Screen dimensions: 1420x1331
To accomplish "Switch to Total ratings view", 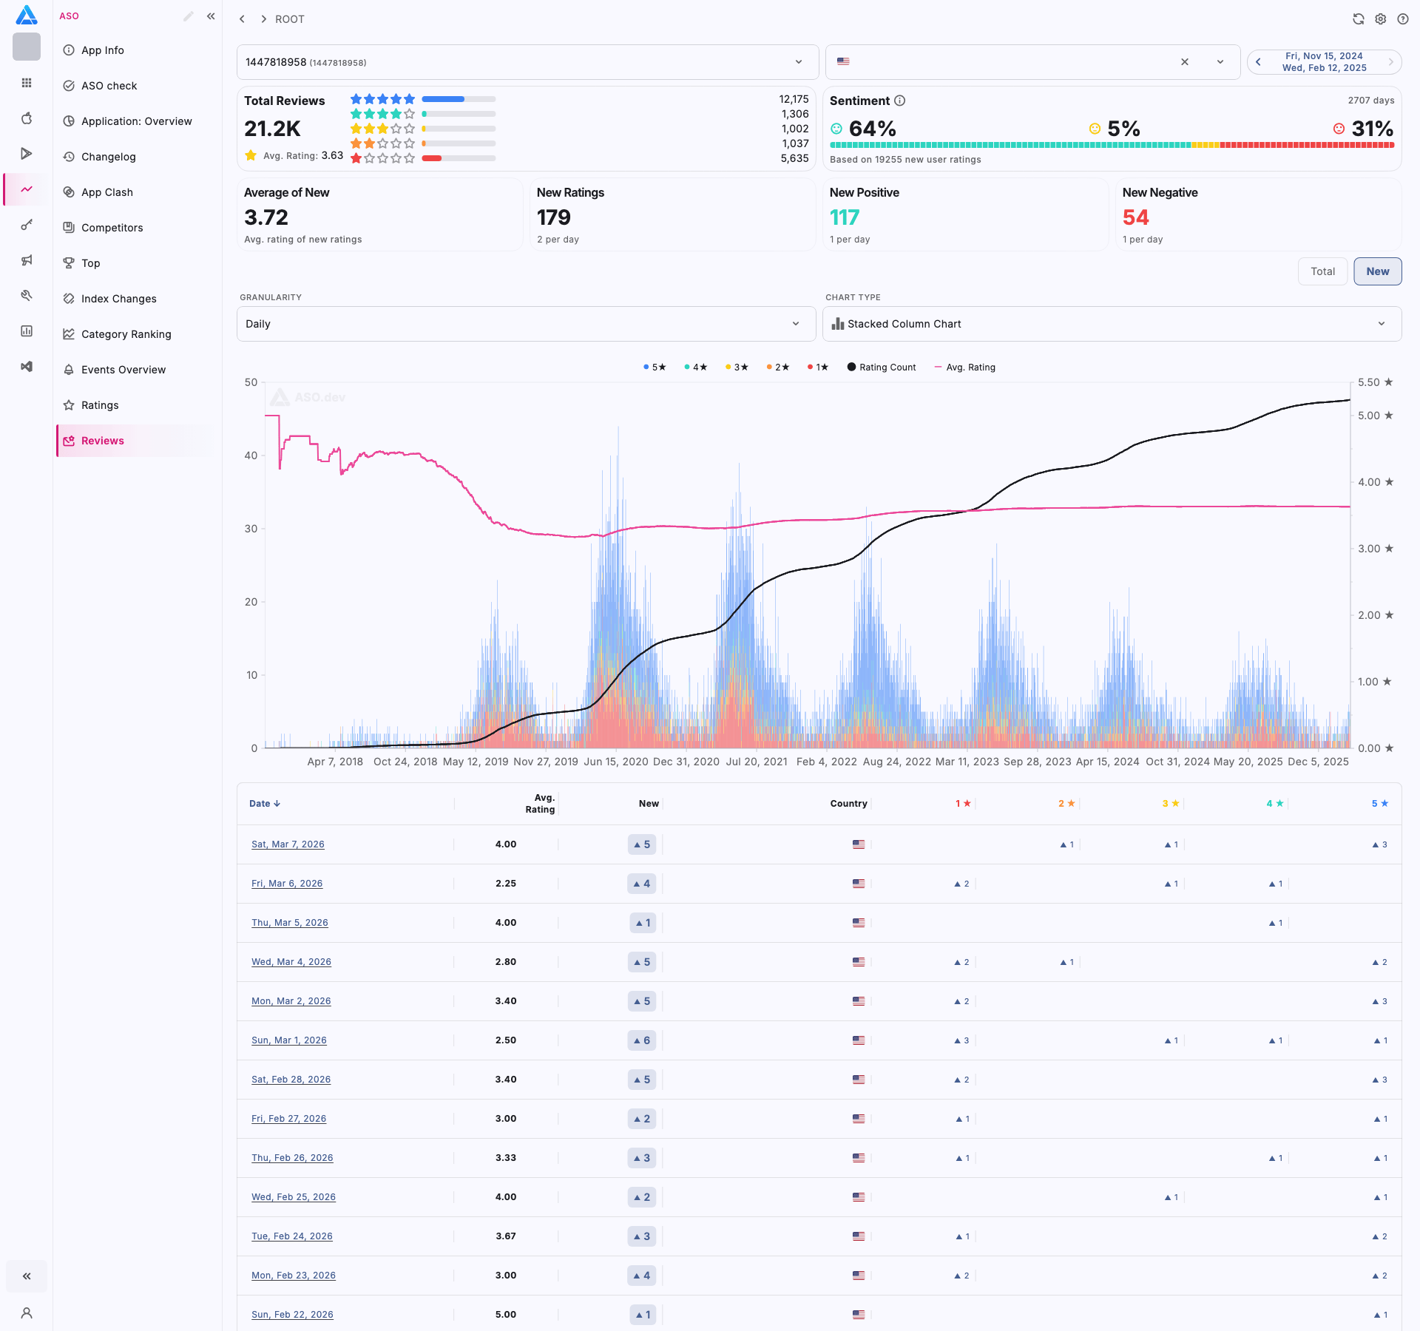I will (1322, 271).
